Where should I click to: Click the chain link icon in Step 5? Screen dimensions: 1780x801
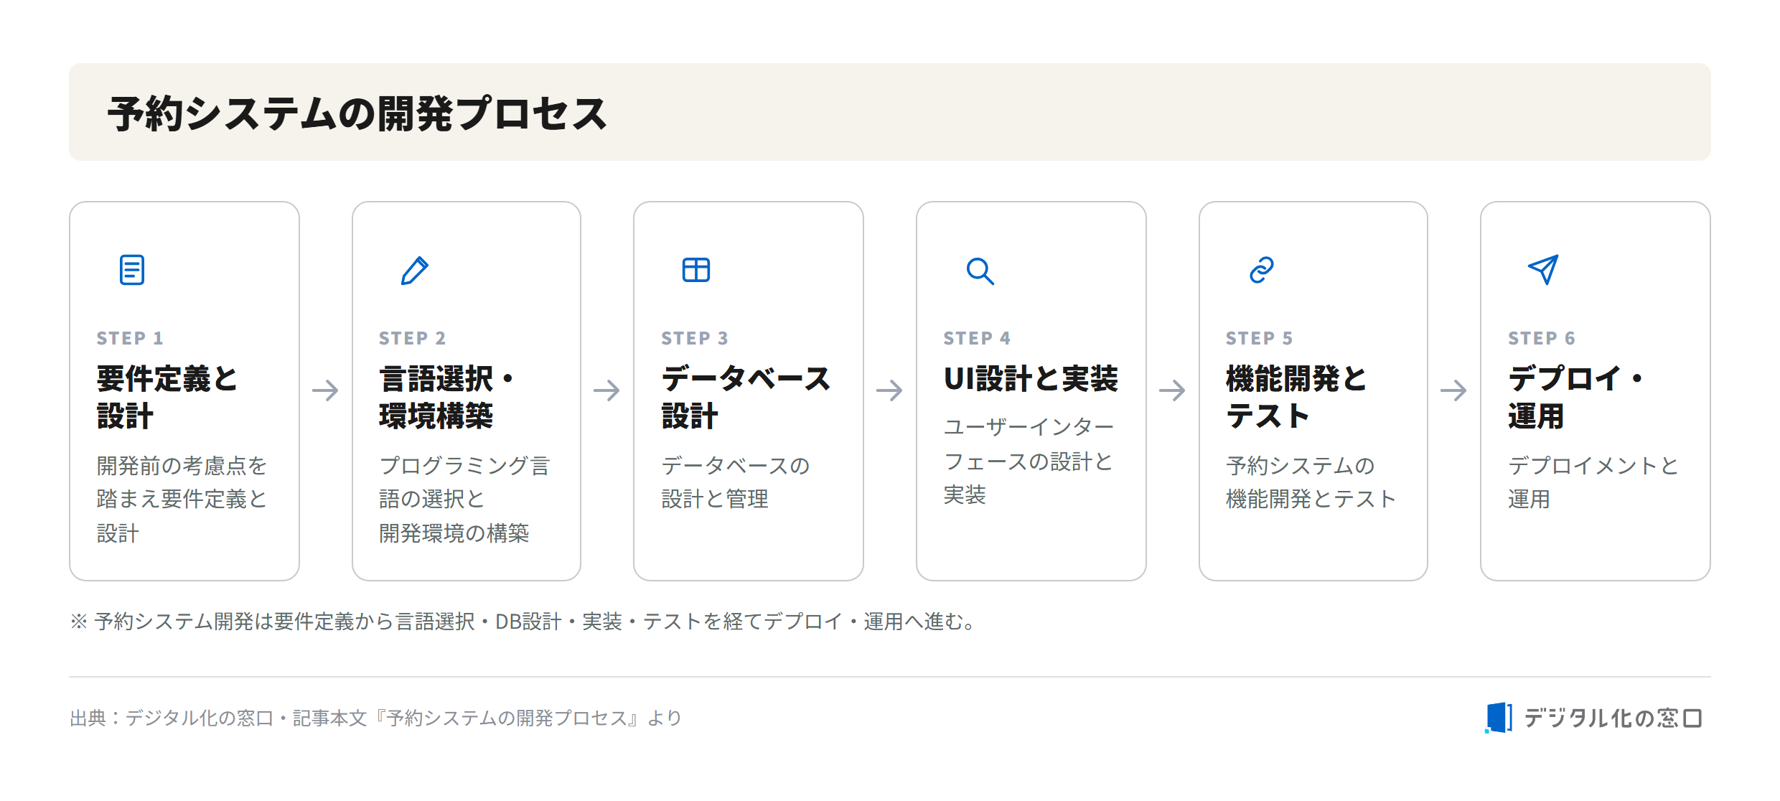pyautogui.click(x=1262, y=270)
